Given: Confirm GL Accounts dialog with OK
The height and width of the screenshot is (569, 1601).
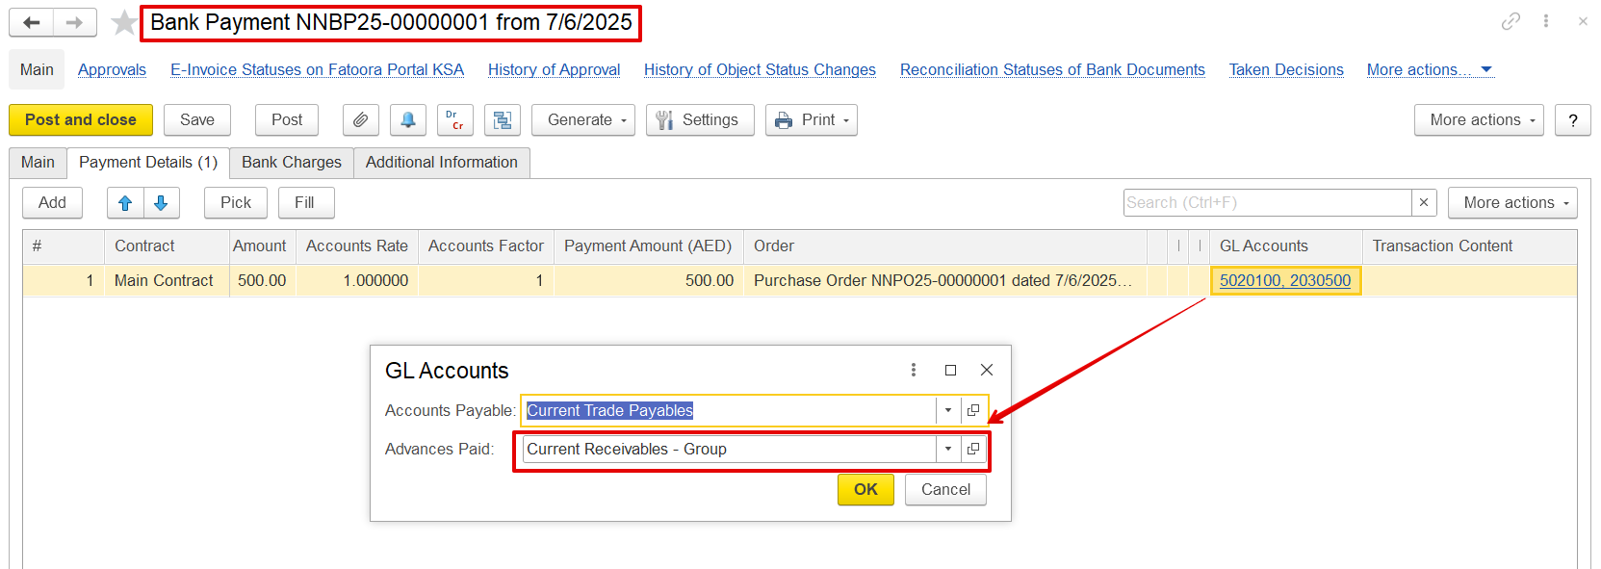Looking at the screenshot, I should pyautogui.click(x=865, y=489).
